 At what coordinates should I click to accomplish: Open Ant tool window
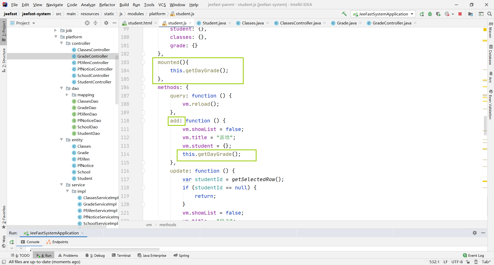(491, 77)
